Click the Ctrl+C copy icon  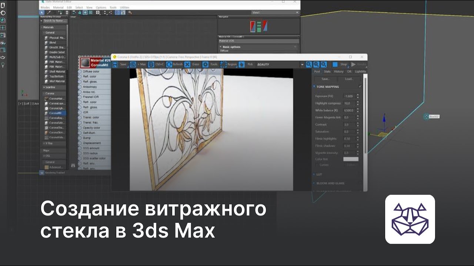pos(151,64)
